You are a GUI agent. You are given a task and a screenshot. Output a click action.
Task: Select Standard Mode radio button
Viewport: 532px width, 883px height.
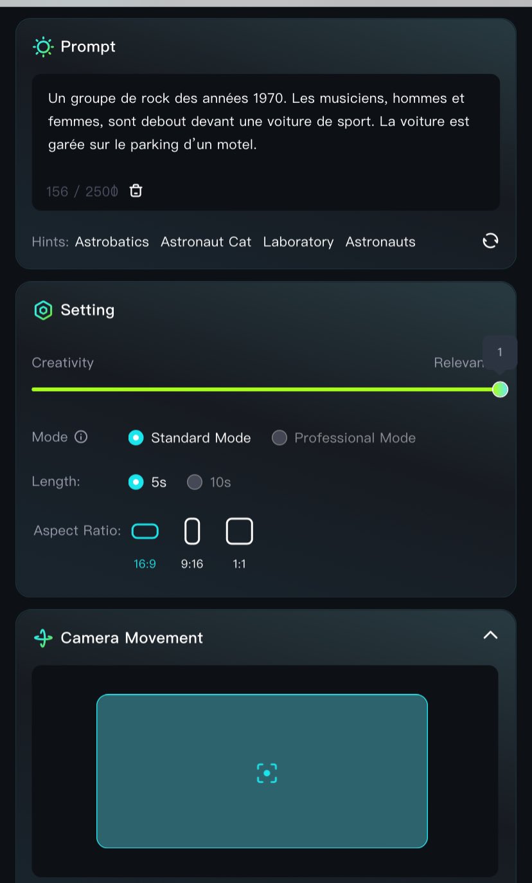[136, 438]
